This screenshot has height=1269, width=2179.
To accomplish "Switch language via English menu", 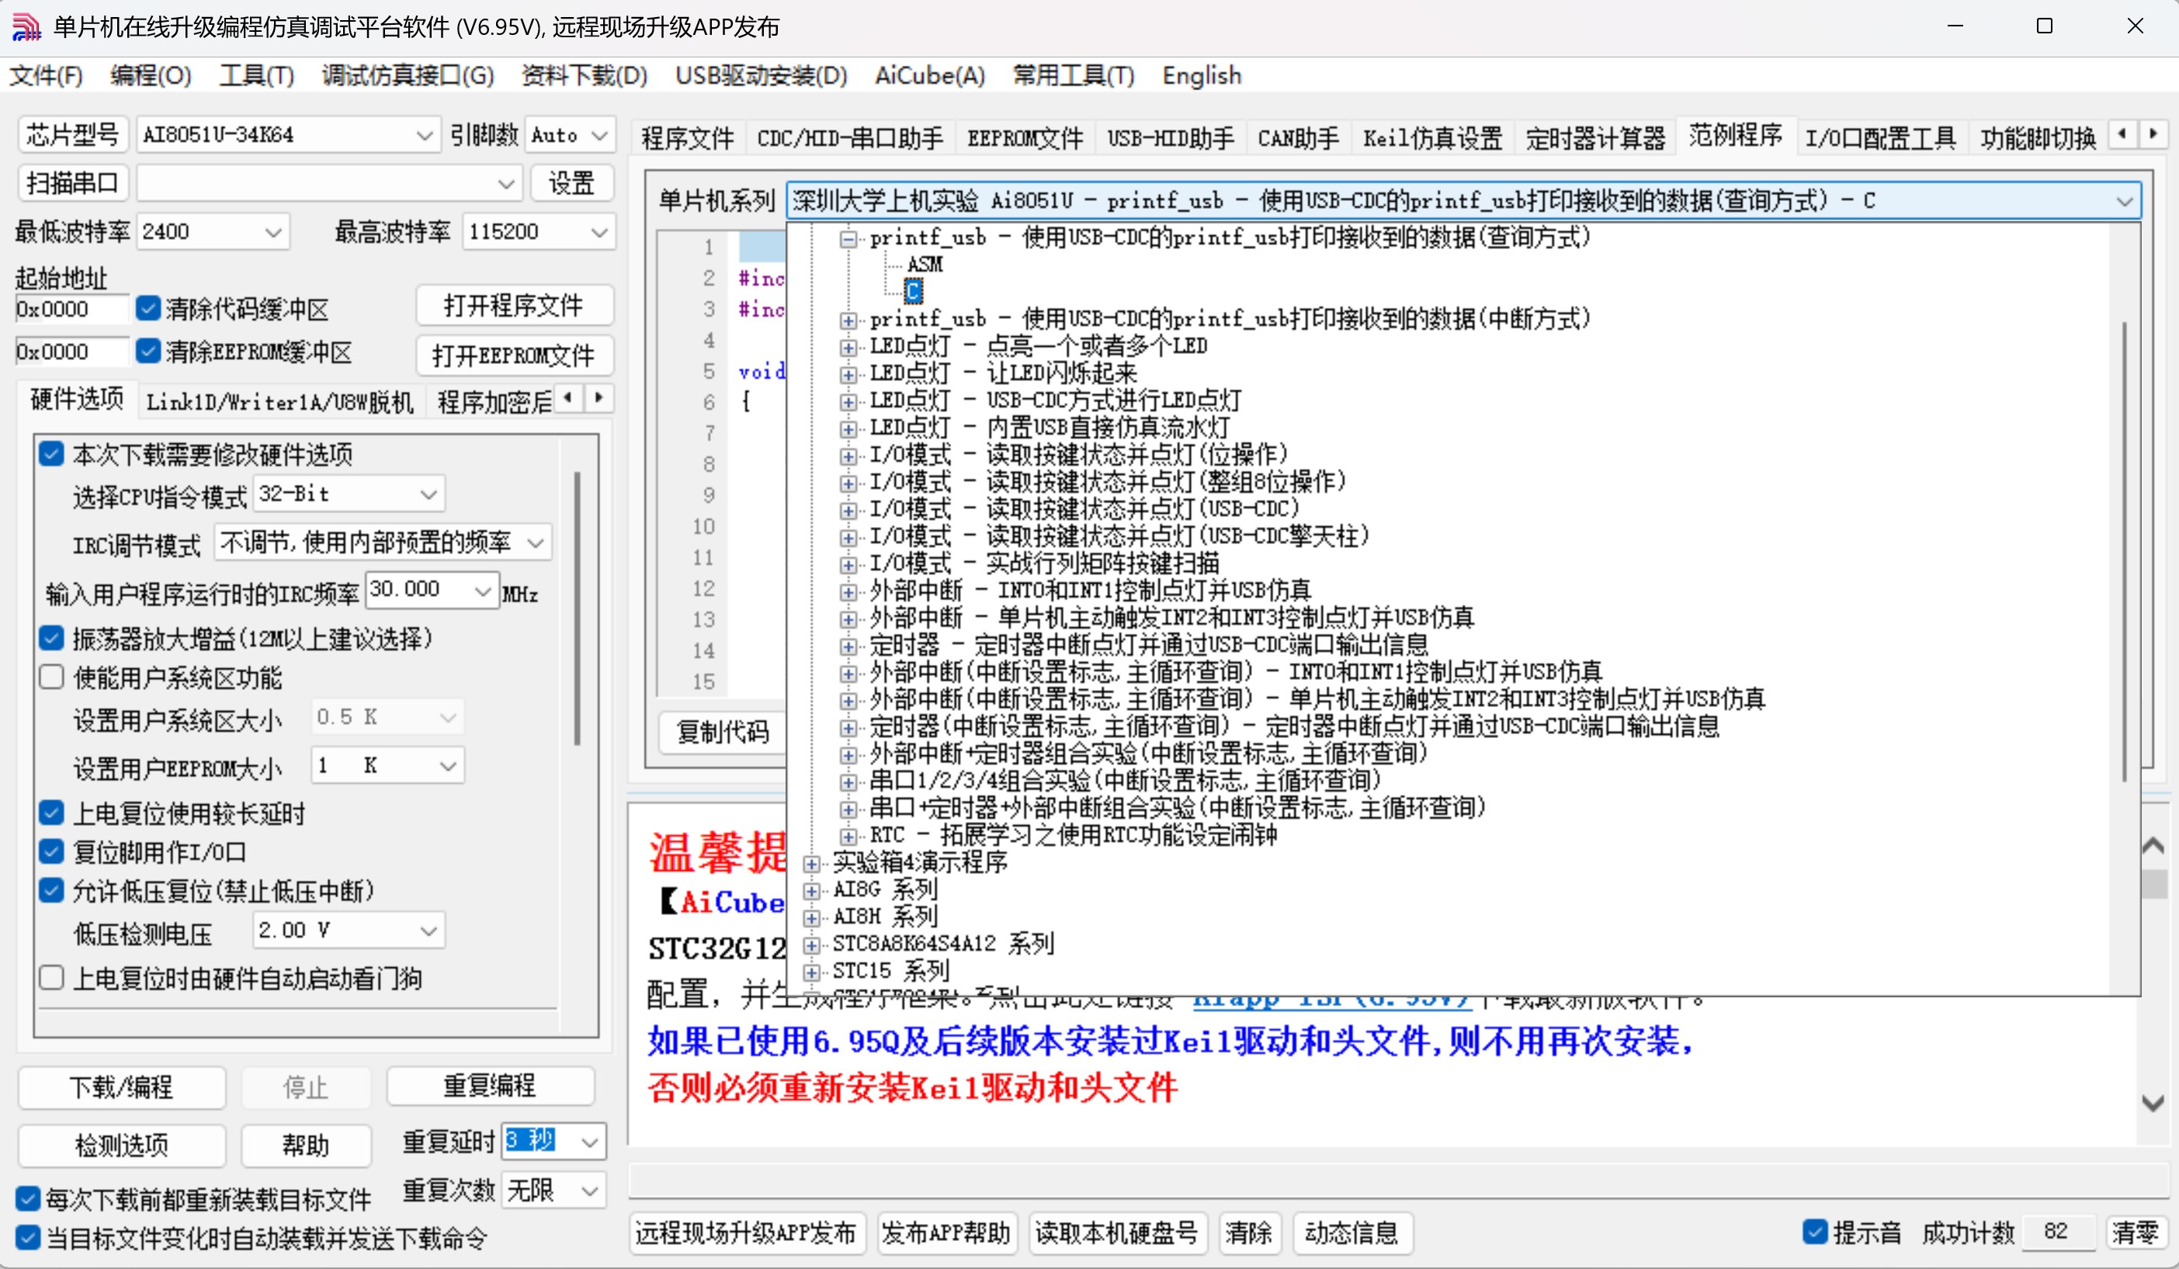I will click(1201, 76).
